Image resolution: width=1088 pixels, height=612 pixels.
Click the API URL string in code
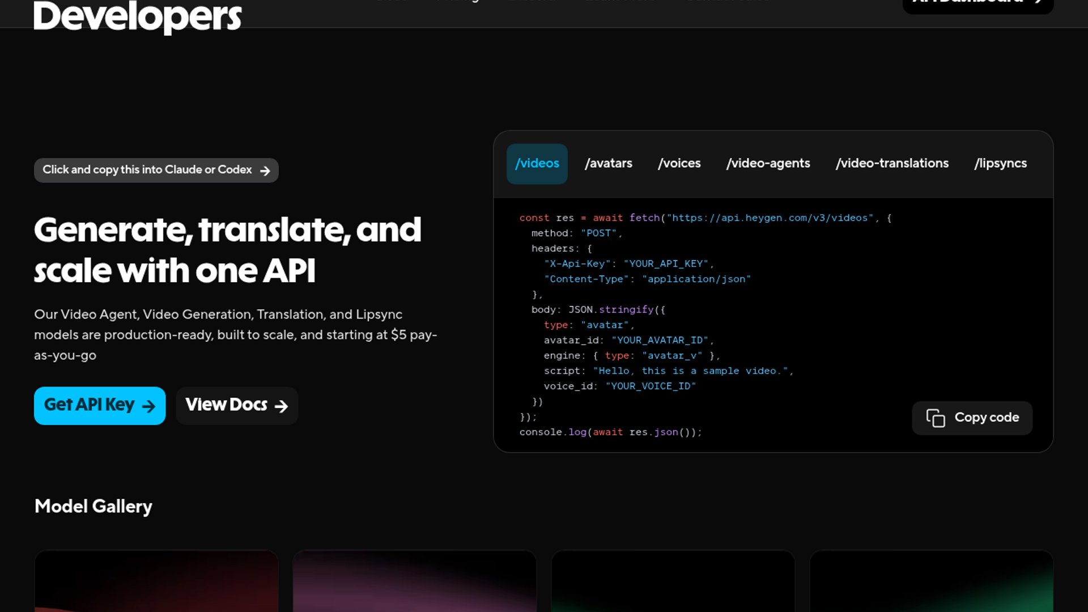[x=770, y=218]
